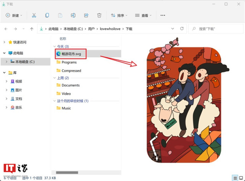Open the 新建 new item button
Screen dimensions: 245x181
[14, 15]
